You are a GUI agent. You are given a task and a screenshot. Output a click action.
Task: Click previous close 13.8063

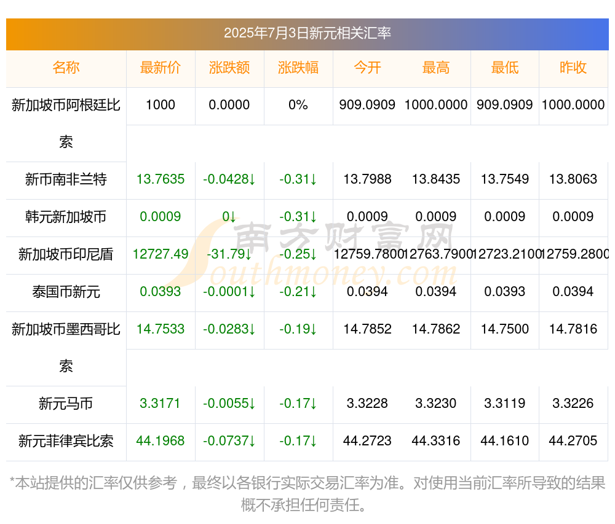[573, 179]
